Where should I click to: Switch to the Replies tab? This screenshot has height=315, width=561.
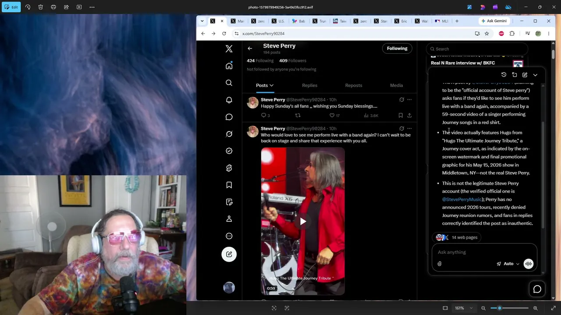point(309,85)
